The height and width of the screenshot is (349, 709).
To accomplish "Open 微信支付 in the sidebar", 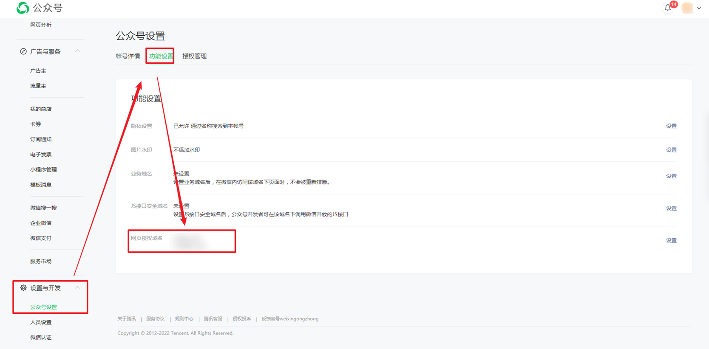I will point(41,238).
